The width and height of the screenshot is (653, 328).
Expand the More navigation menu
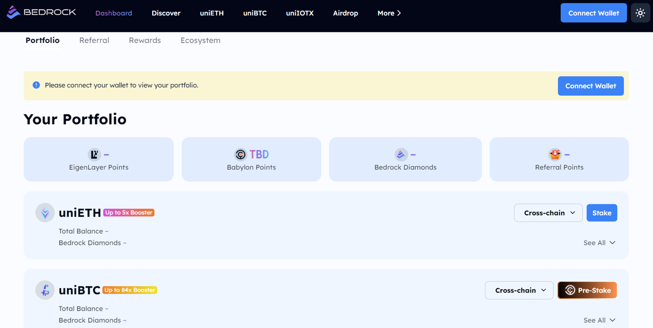[389, 13]
